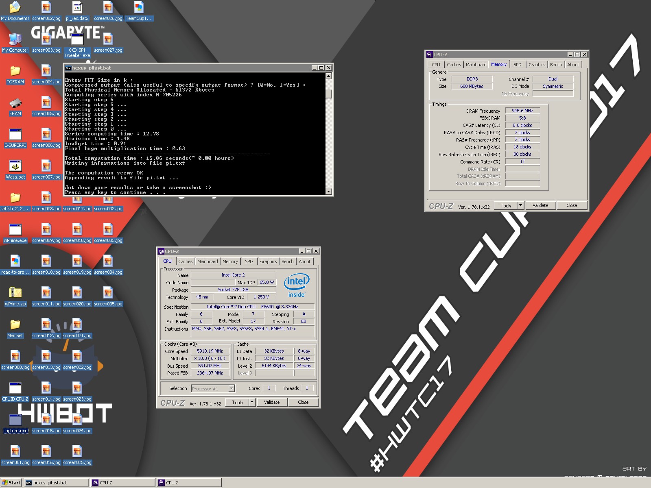Open the Windows Start menu
The height and width of the screenshot is (488, 651).
(x=11, y=483)
